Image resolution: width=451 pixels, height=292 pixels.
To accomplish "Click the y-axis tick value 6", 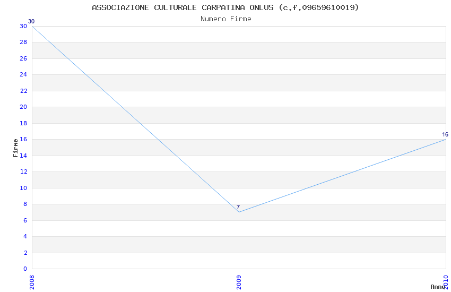I will pos(25,220).
